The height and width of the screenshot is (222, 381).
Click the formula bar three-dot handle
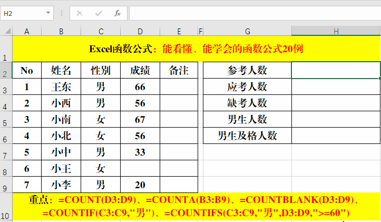click(62, 13)
